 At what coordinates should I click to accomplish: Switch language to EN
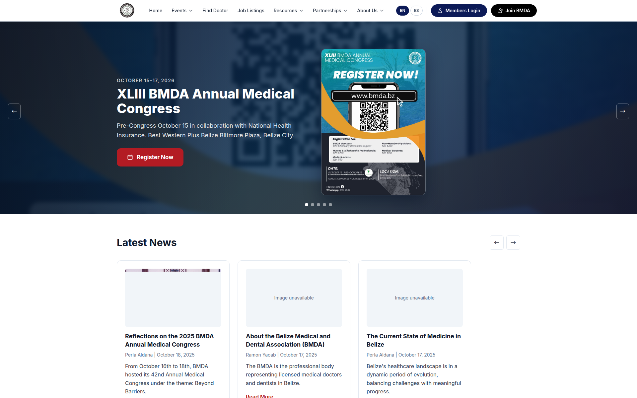tap(402, 11)
